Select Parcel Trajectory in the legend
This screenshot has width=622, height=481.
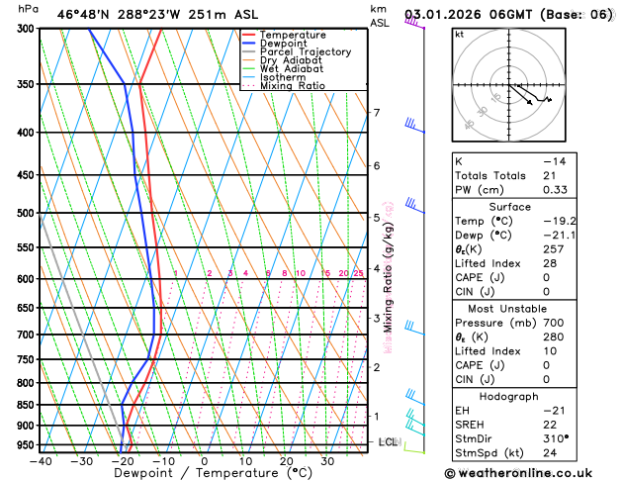[306, 52]
